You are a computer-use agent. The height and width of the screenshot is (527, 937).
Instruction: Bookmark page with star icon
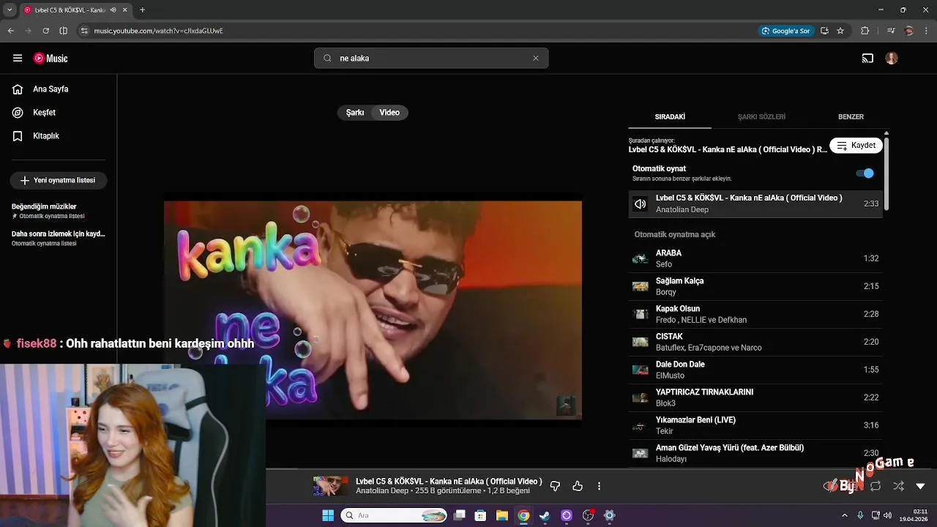click(x=840, y=31)
